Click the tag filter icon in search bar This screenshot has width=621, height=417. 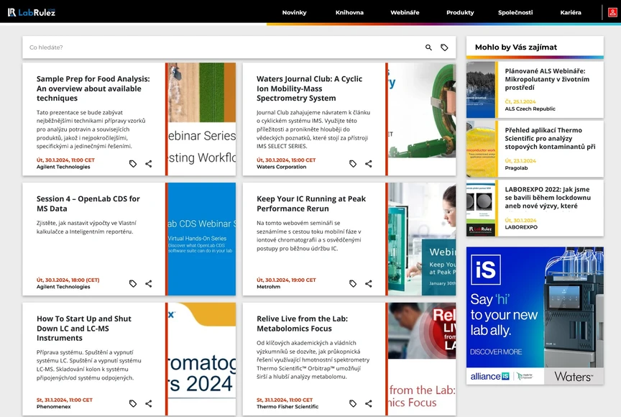click(444, 47)
